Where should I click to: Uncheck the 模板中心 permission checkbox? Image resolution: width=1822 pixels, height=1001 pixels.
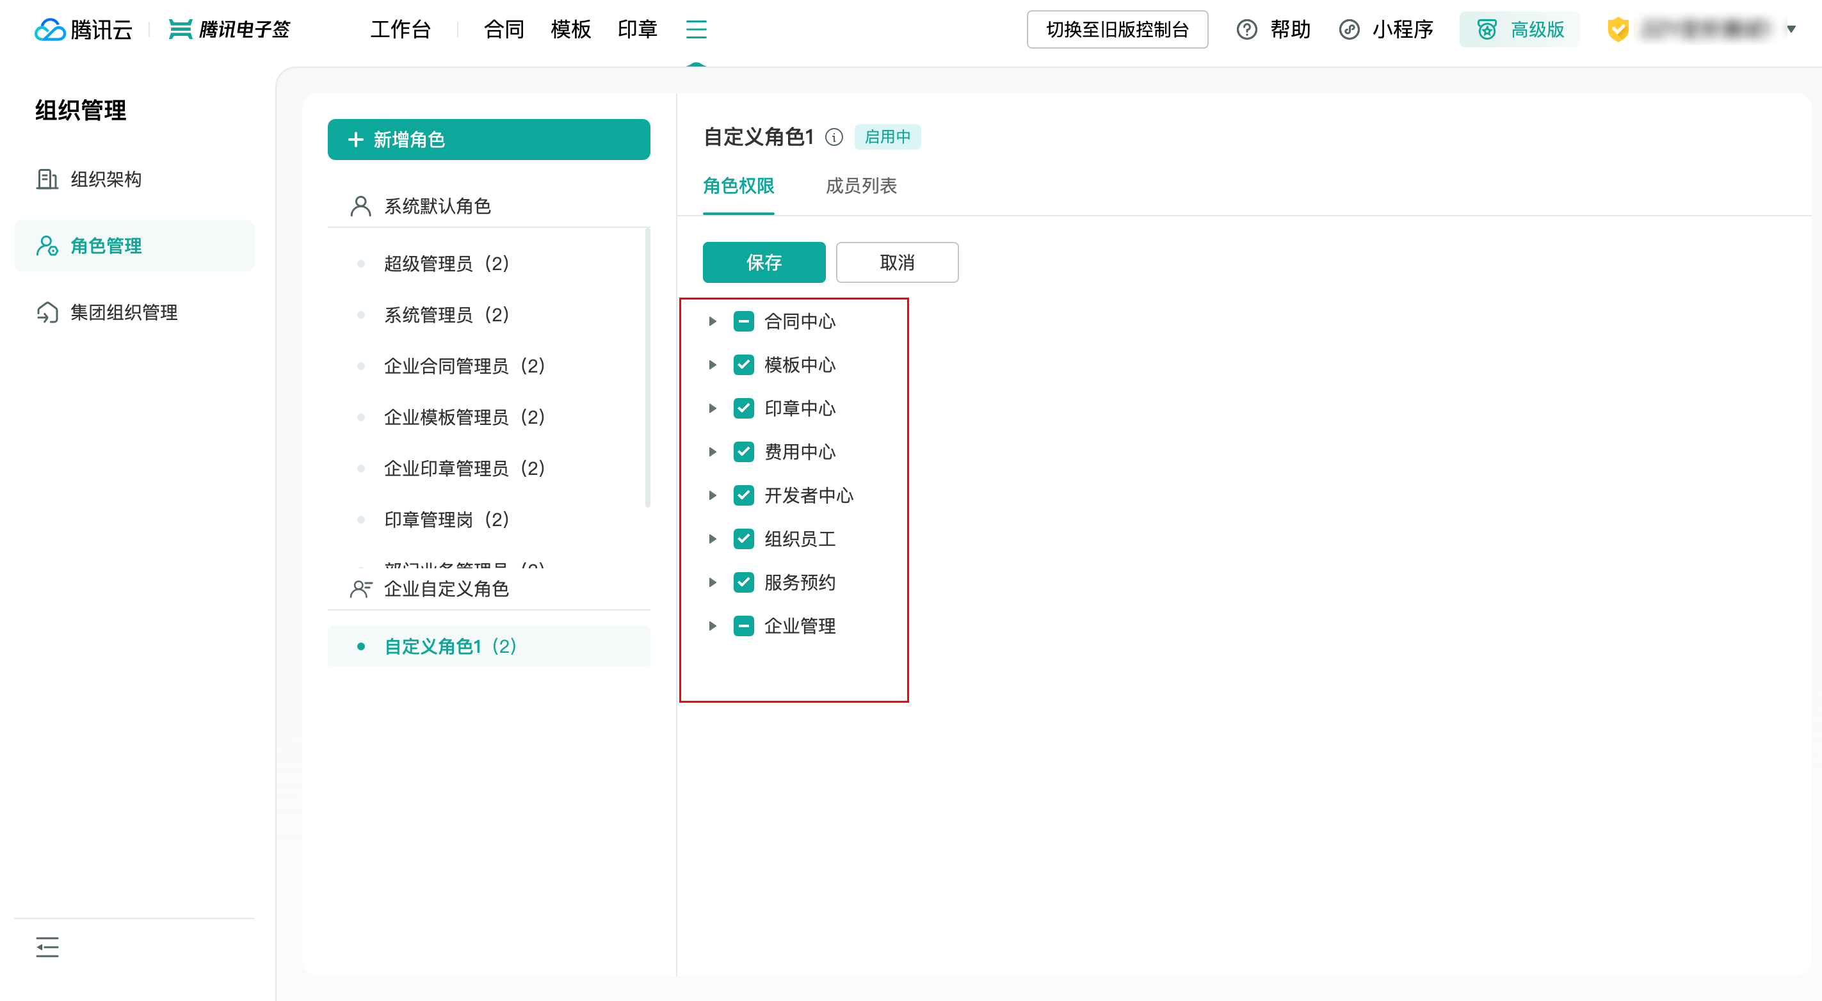(743, 365)
